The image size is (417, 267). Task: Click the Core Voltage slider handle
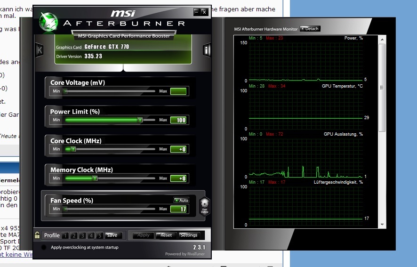tap(66, 91)
